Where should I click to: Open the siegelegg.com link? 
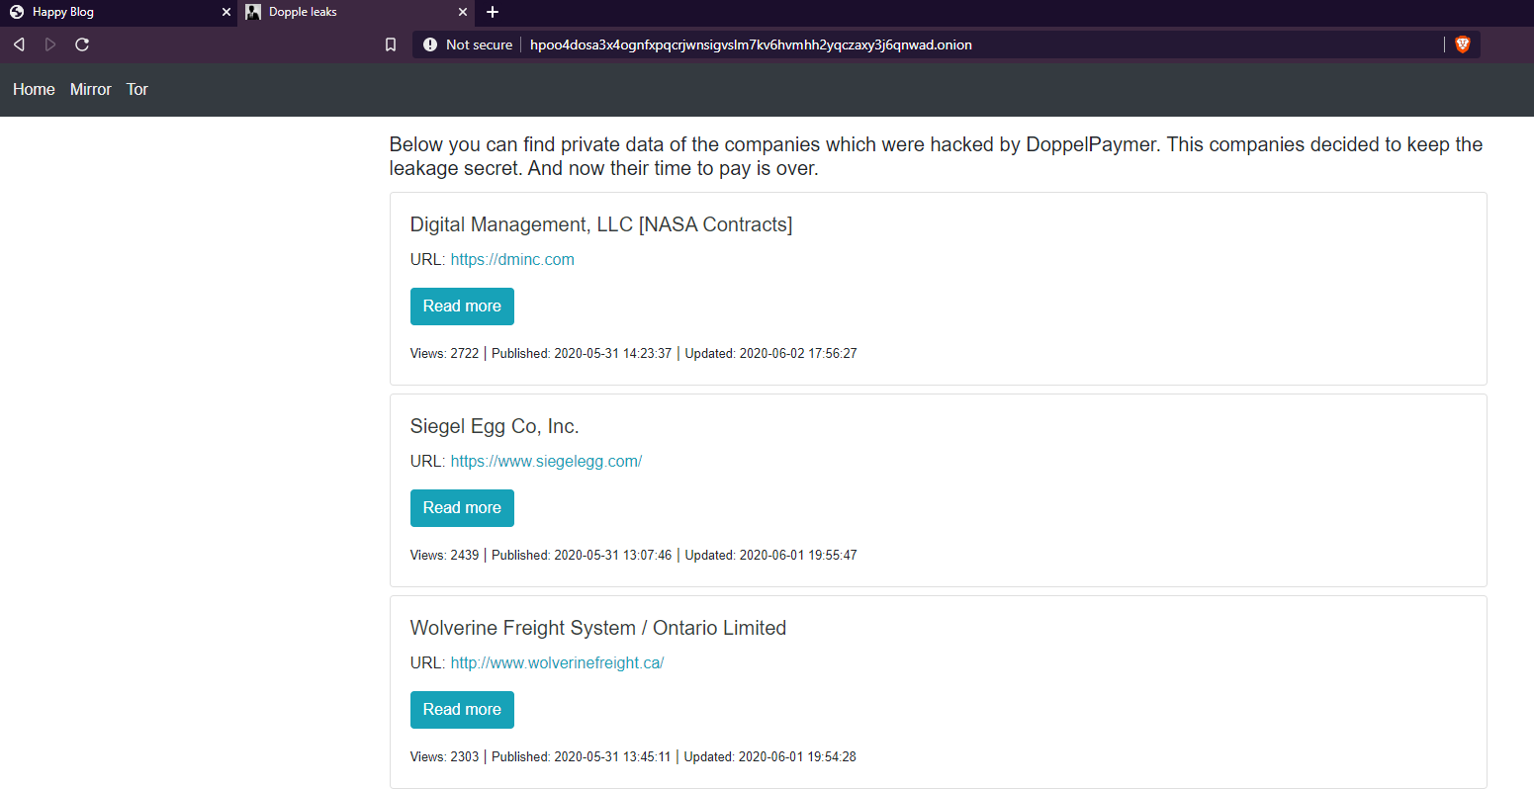[546, 461]
